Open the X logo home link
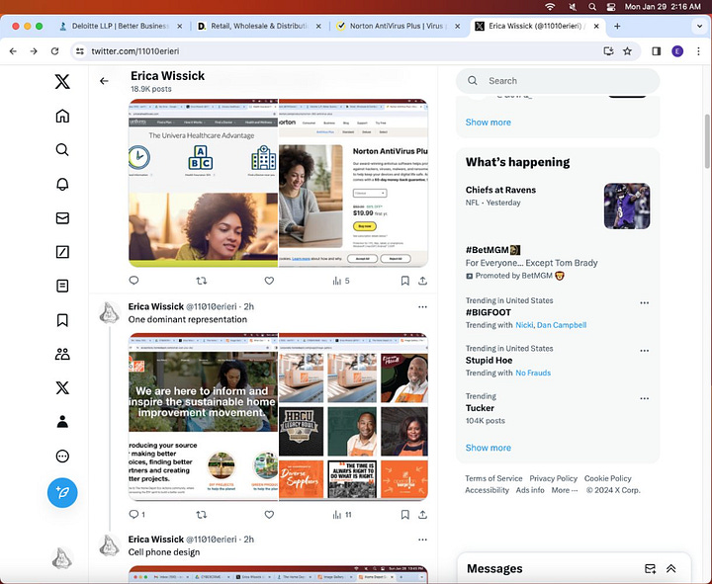Screen dimensions: 712x584 pyautogui.click(x=62, y=82)
